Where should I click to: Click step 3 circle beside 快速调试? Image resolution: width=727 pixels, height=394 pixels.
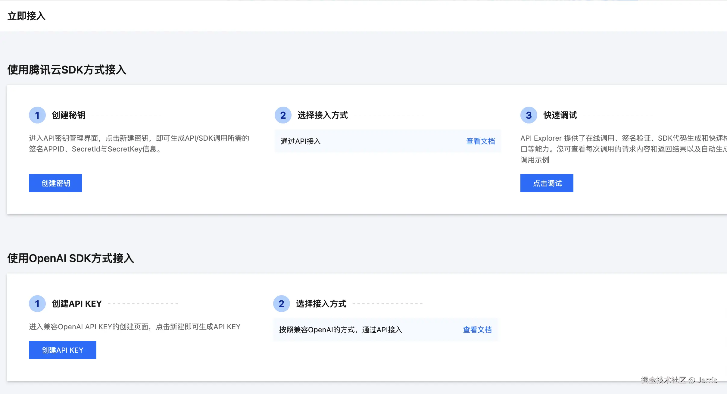click(529, 115)
